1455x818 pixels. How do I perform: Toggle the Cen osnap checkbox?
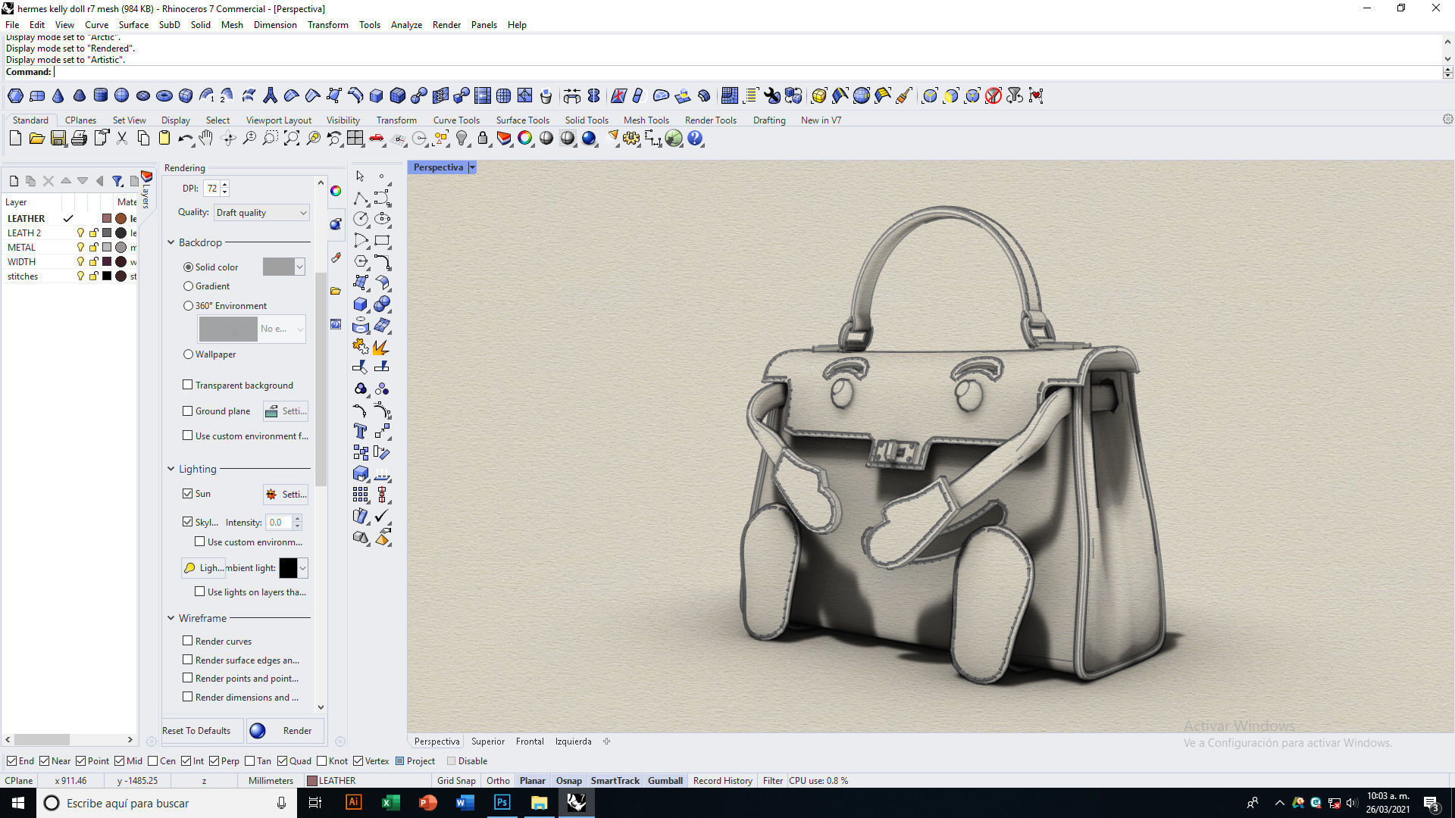pos(153,761)
